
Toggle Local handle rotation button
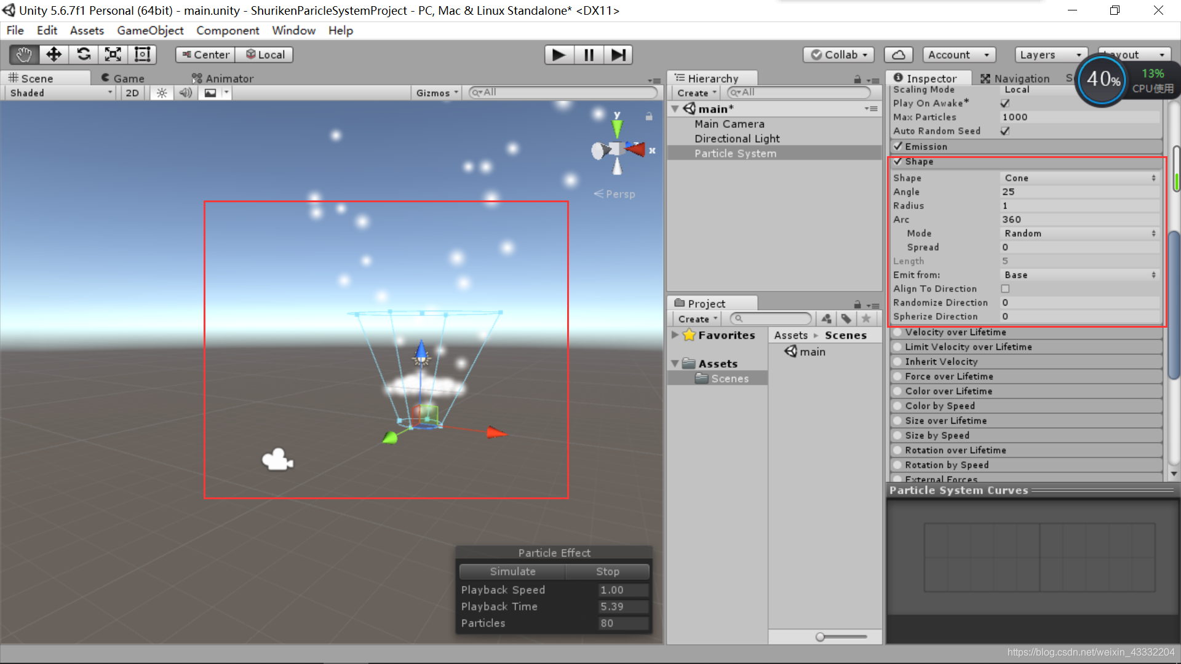point(264,55)
